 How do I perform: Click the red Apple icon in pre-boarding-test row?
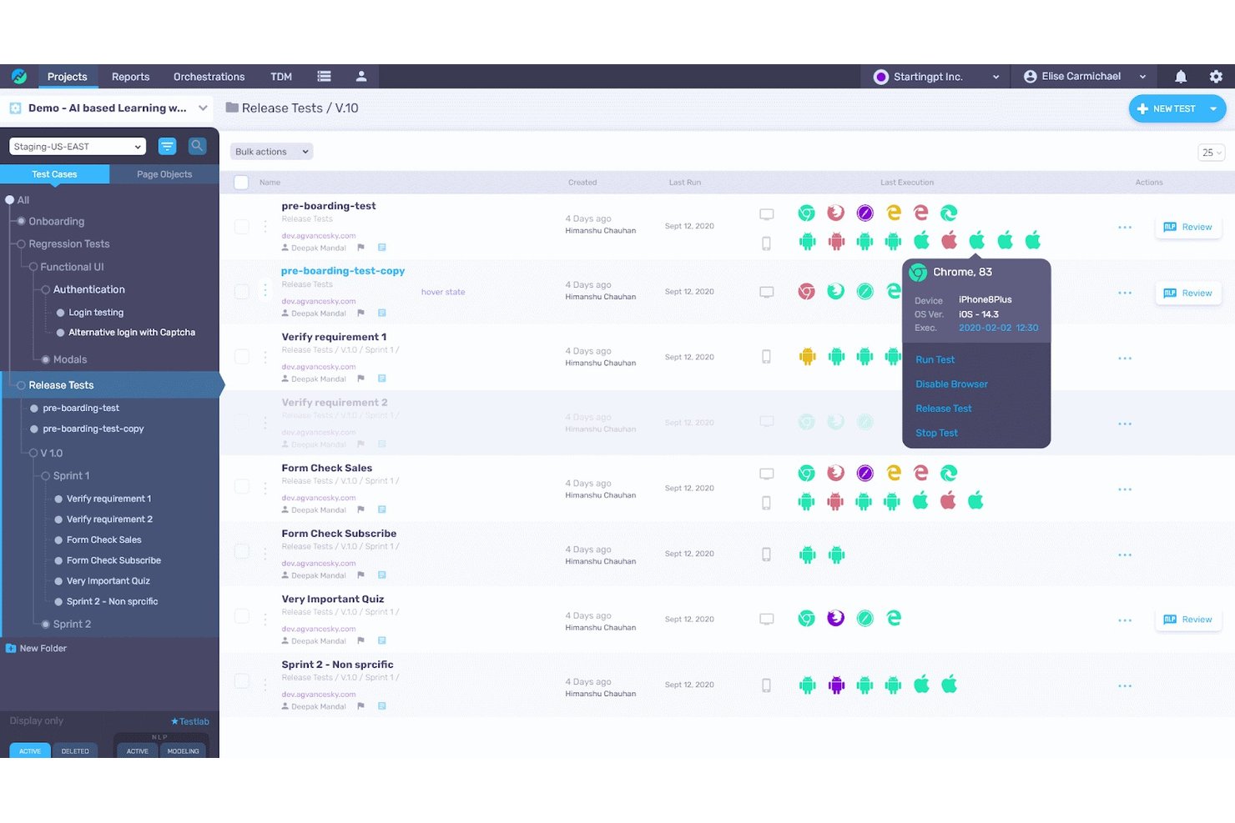(x=949, y=241)
